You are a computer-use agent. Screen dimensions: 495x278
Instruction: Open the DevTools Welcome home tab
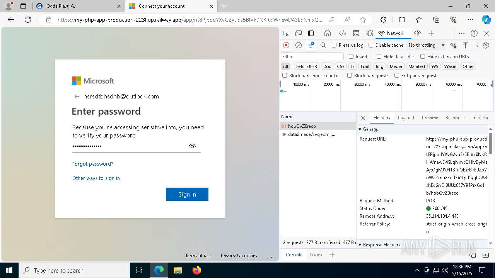point(328,33)
